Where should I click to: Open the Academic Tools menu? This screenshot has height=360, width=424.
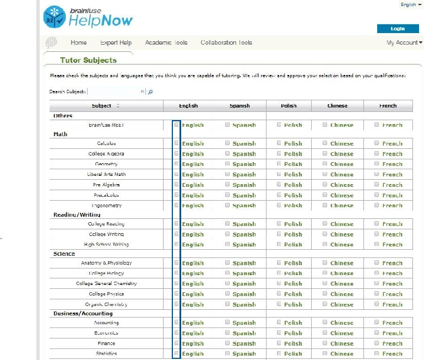click(166, 42)
